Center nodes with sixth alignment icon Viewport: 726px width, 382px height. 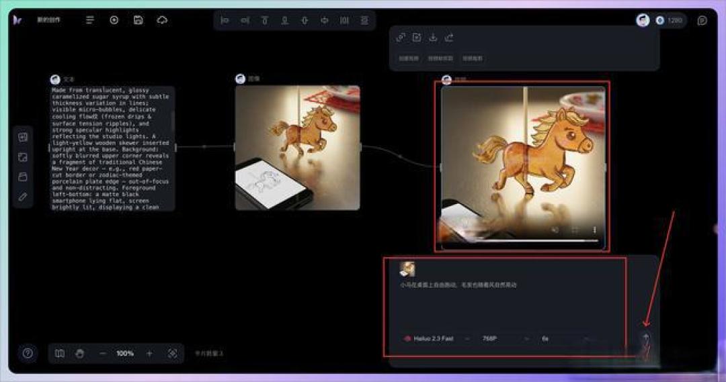(x=325, y=20)
